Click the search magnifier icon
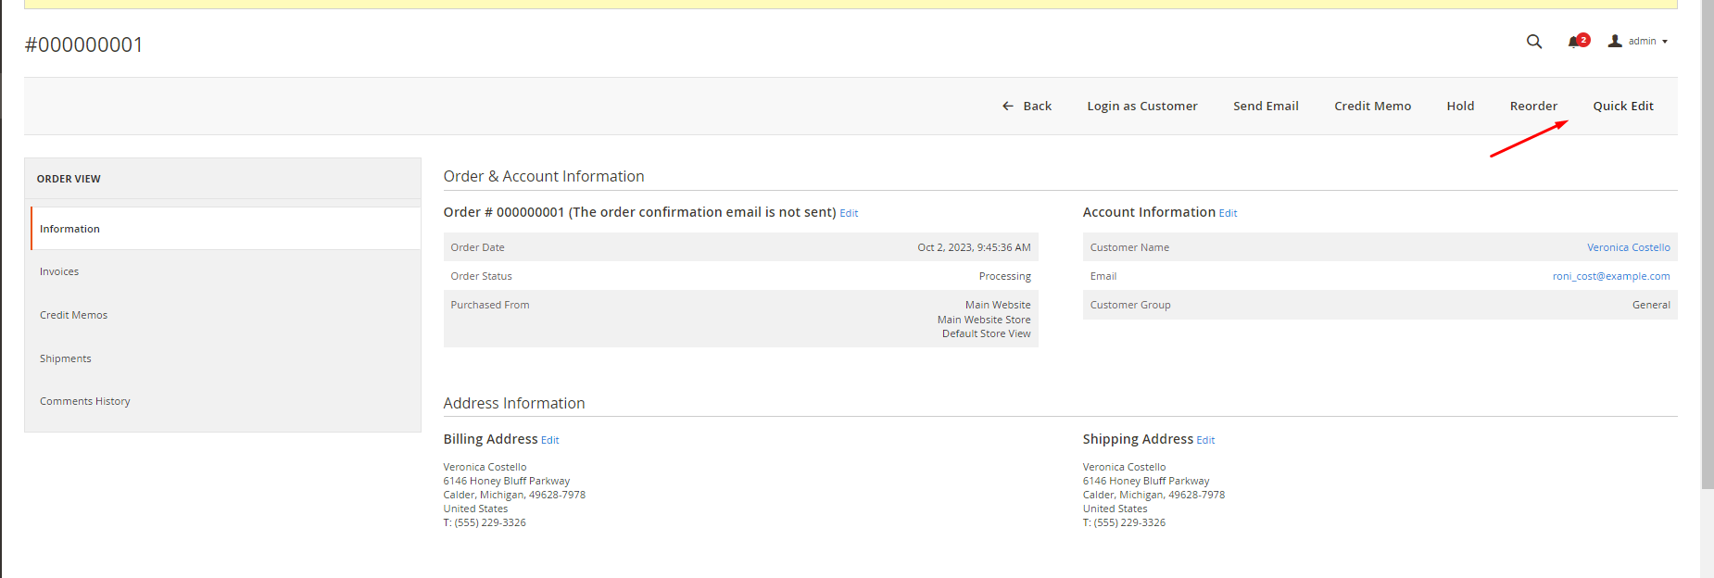The height and width of the screenshot is (578, 1714). [1534, 42]
